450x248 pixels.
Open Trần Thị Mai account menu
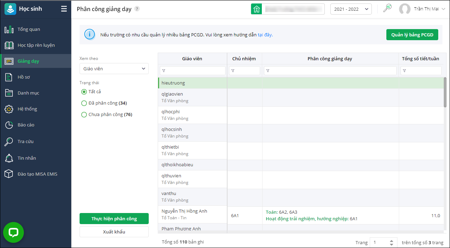coord(422,9)
